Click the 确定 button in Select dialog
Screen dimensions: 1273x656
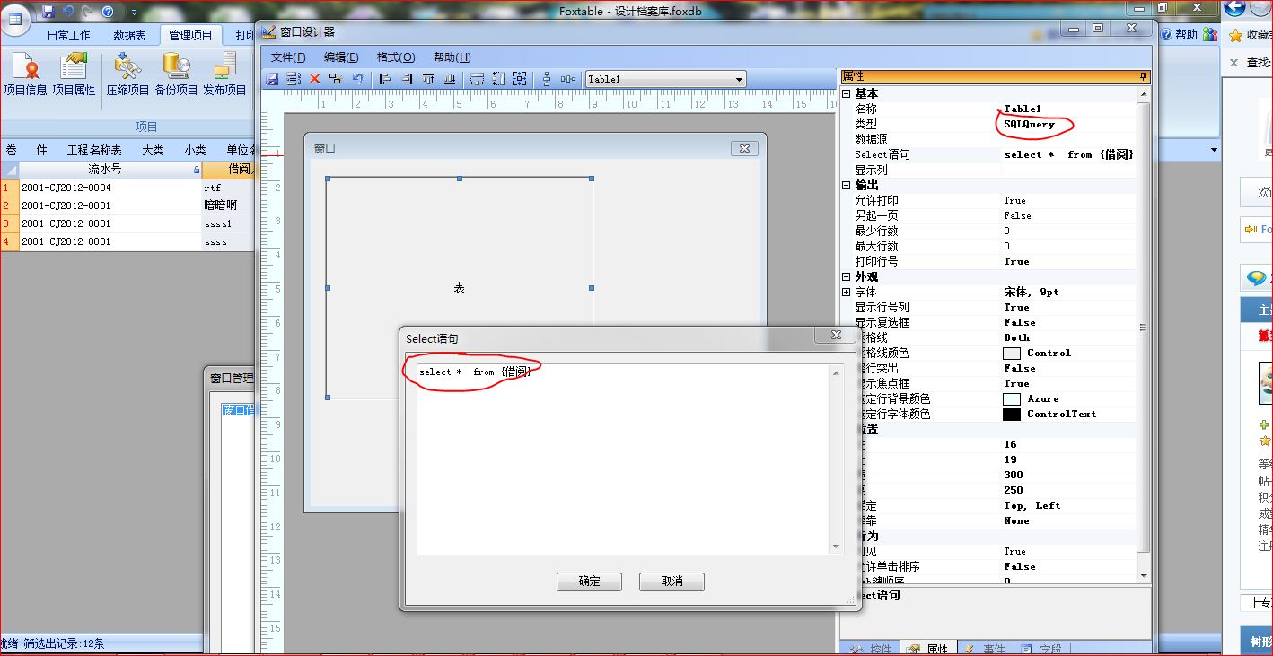pyautogui.click(x=589, y=582)
